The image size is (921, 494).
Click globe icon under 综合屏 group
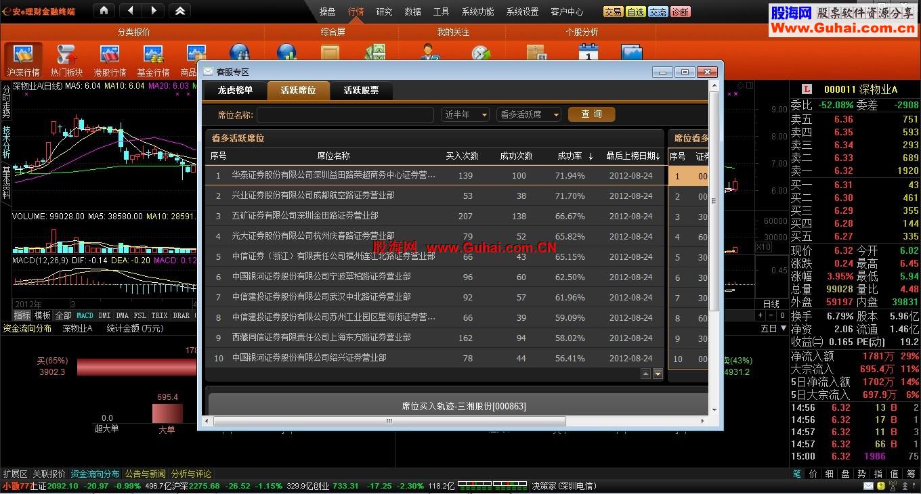click(286, 52)
